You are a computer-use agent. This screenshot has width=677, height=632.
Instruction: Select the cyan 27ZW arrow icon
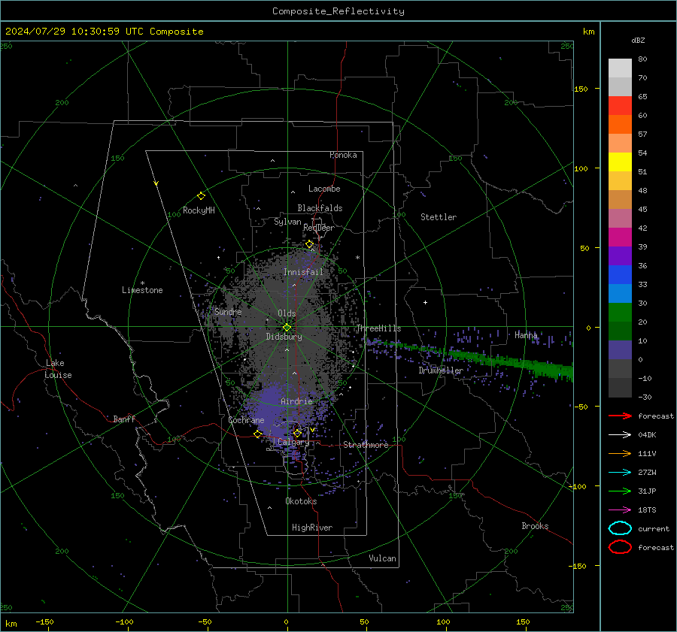coord(620,473)
